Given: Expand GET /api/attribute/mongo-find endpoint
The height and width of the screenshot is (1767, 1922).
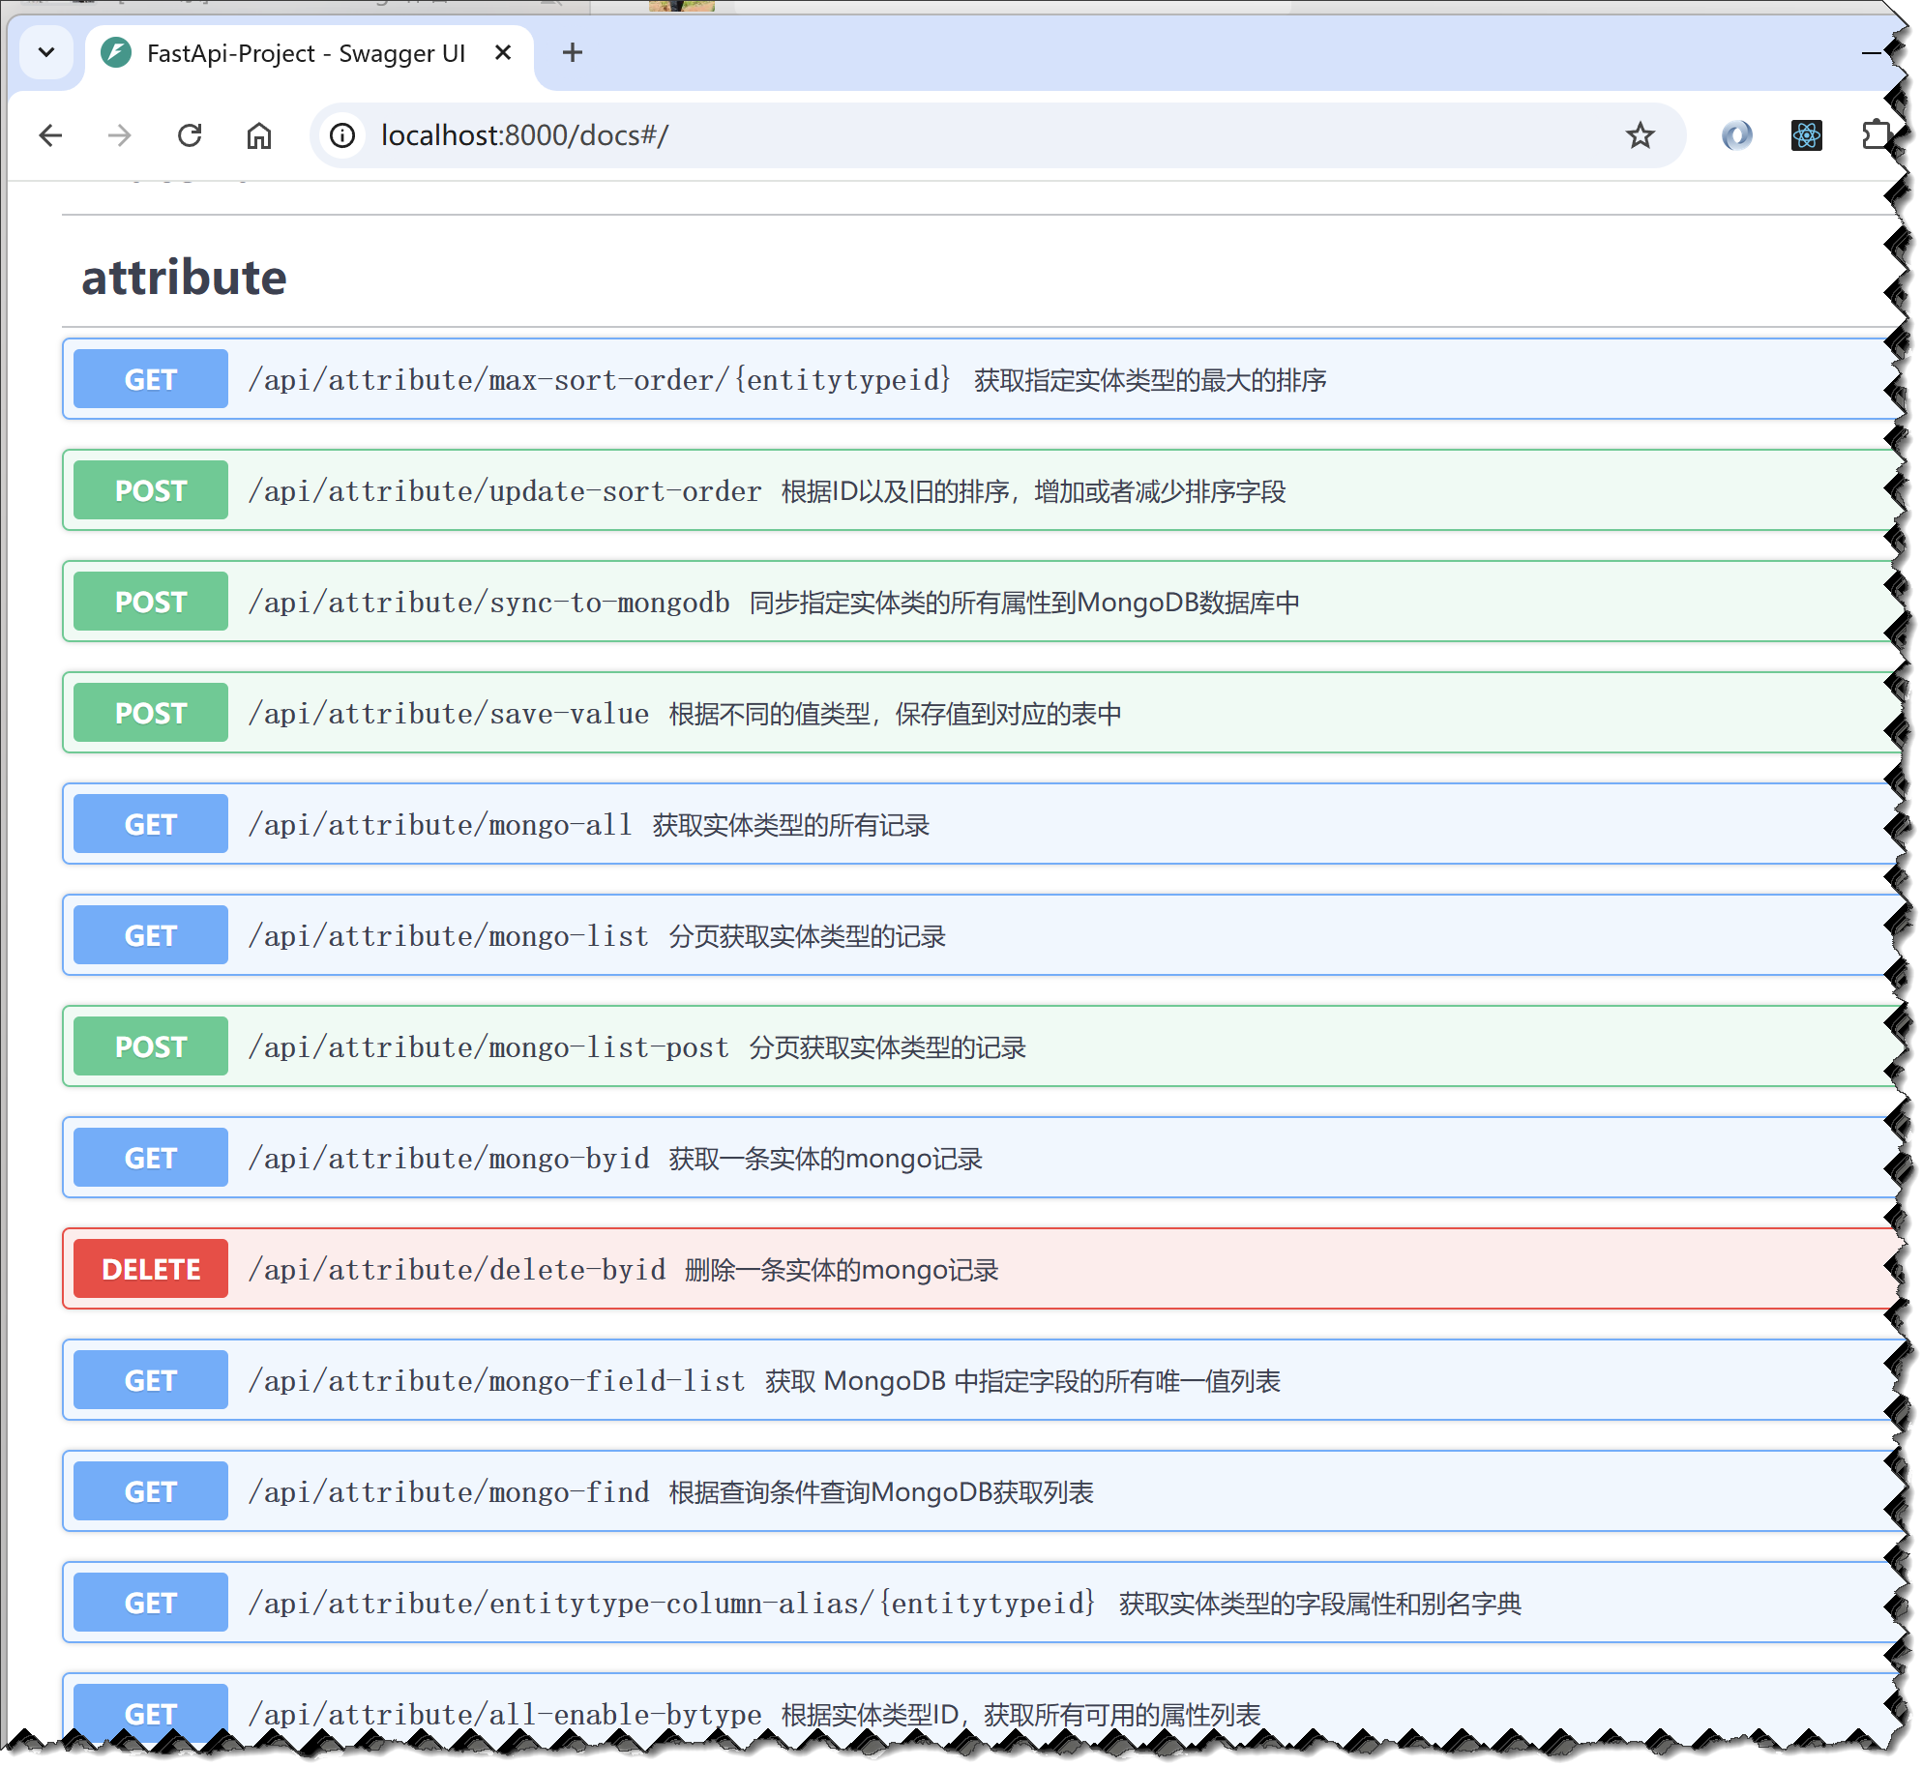Looking at the screenshot, I should (677, 1490).
